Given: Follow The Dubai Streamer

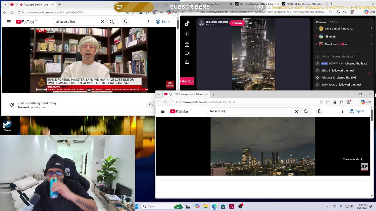Looking at the screenshot, I should (x=237, y=23).
